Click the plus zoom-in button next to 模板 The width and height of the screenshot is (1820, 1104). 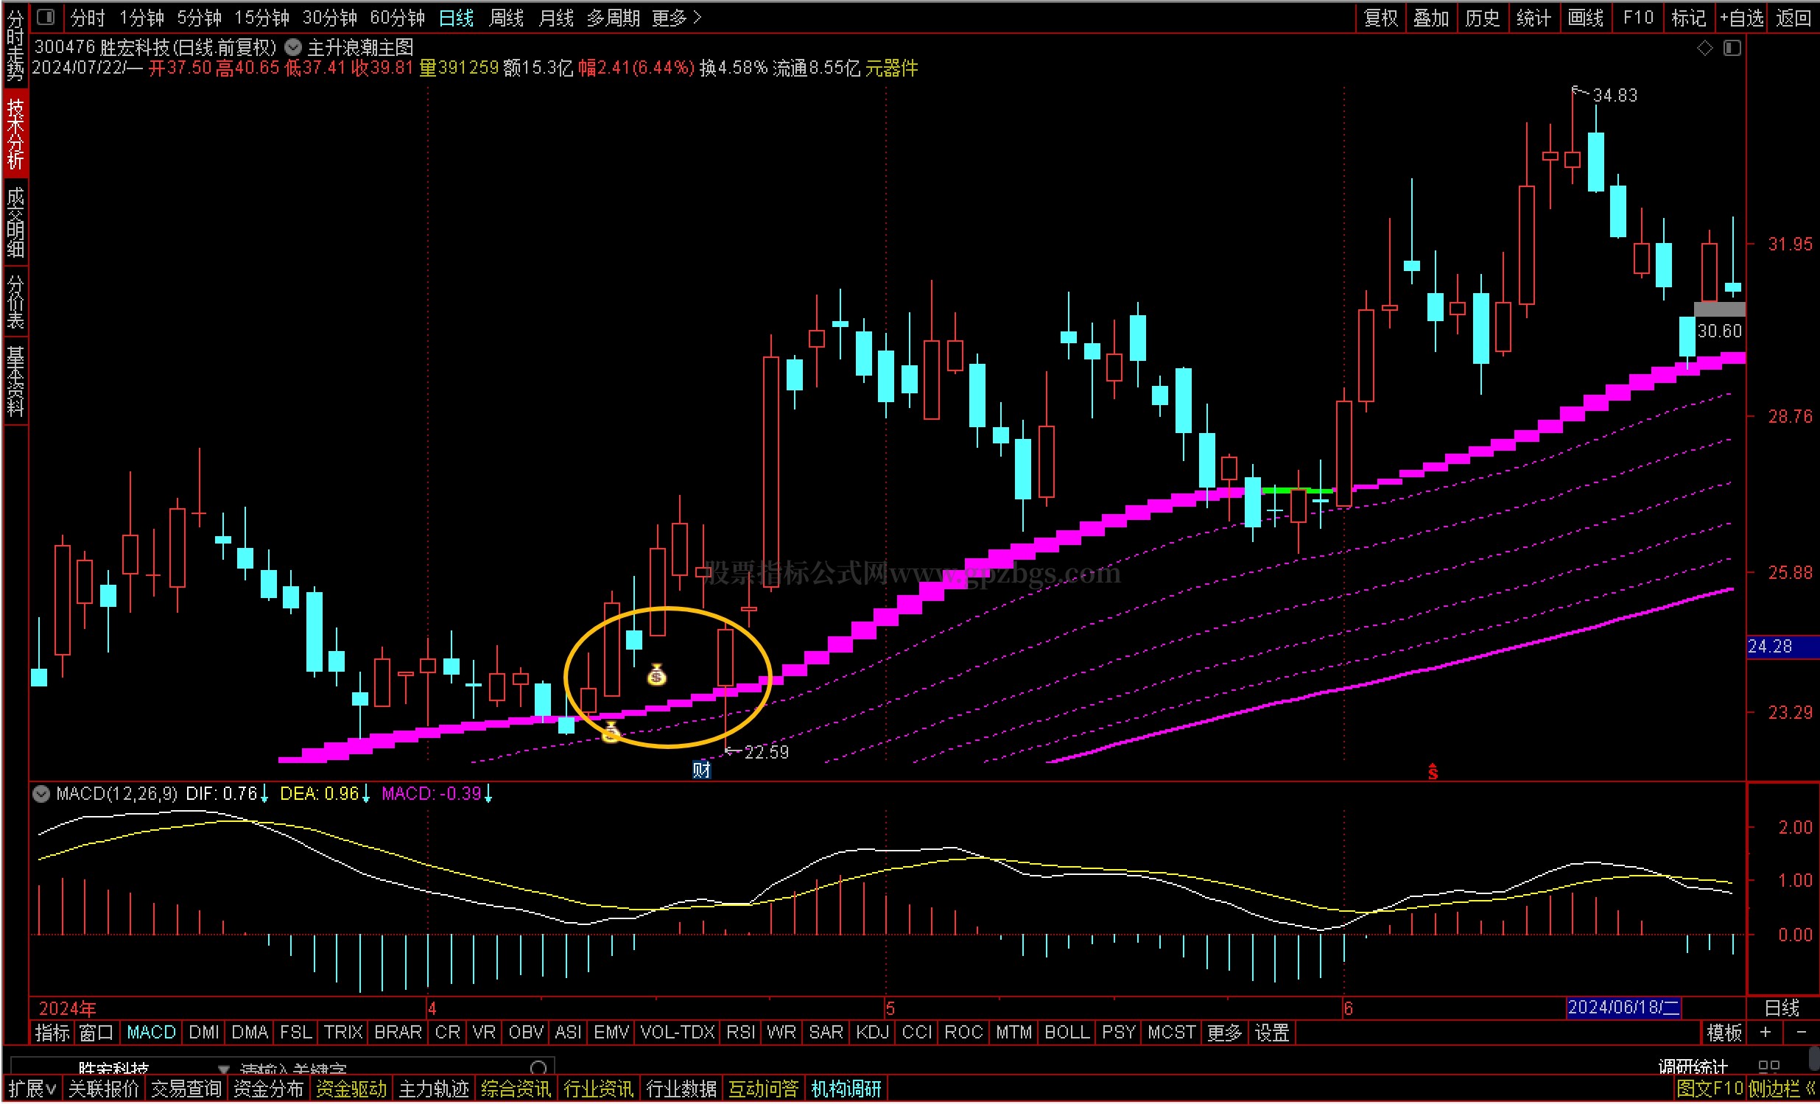tap(1765, 1033)
